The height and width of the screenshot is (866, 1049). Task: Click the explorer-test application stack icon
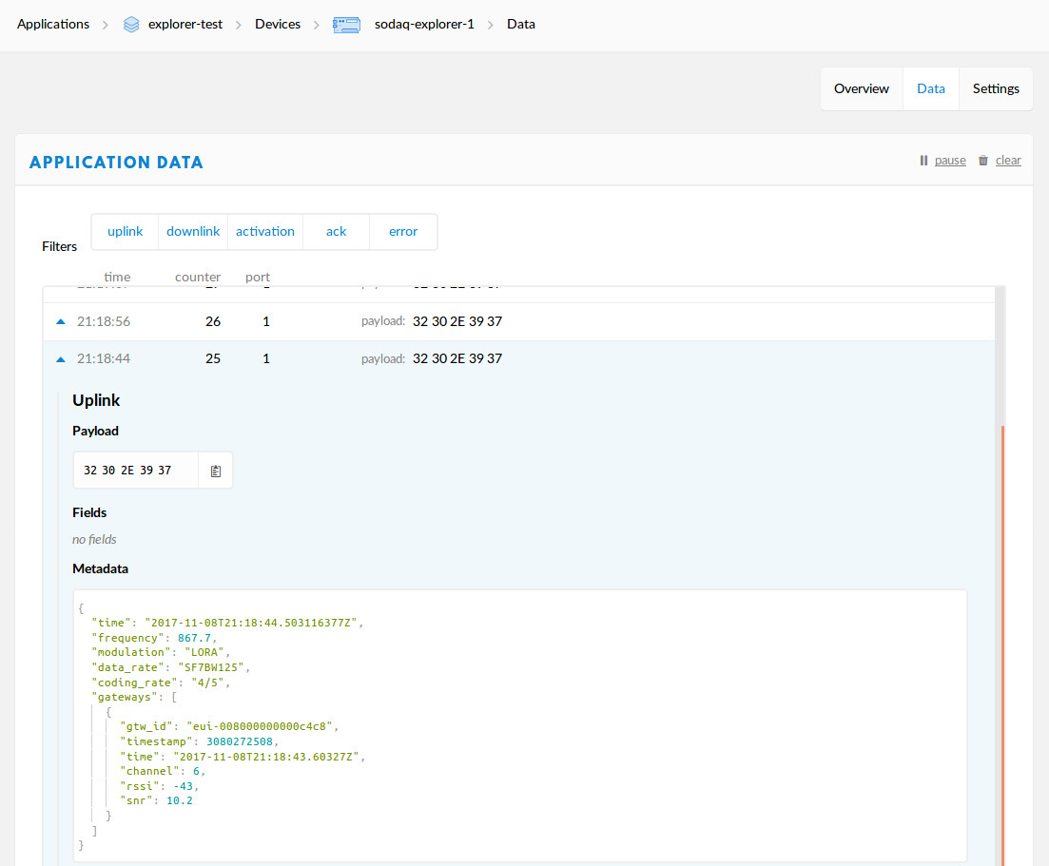[x=131, y=25]
